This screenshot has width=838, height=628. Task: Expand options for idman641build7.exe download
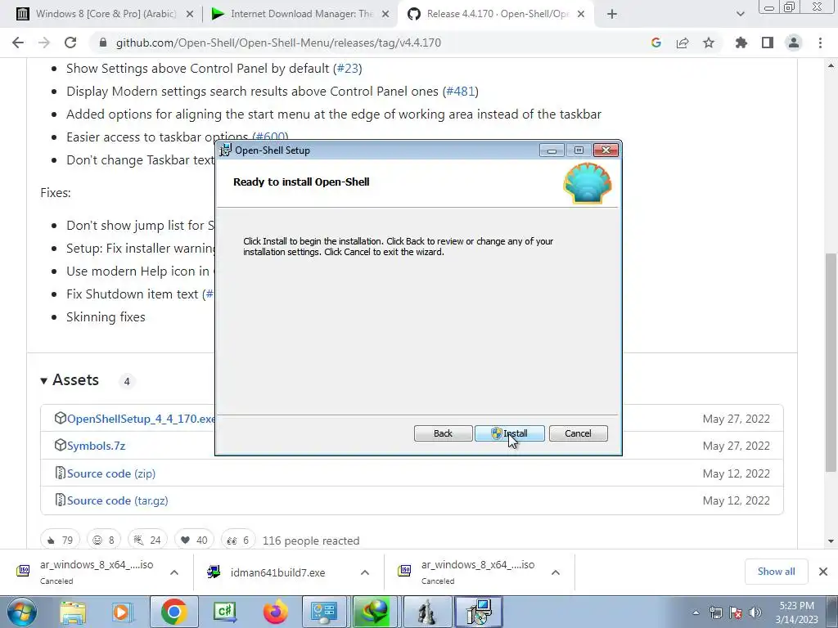(x=365, y=572)
